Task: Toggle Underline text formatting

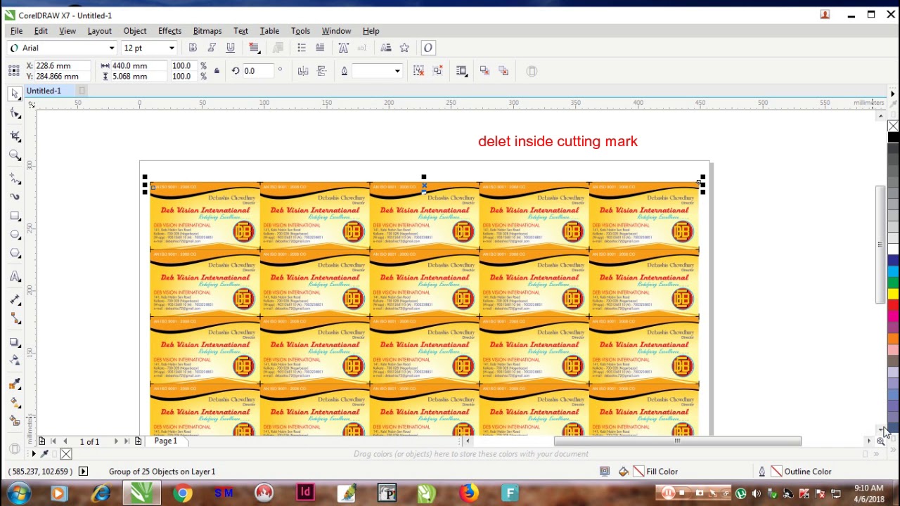Action: (x=230, y=48)
